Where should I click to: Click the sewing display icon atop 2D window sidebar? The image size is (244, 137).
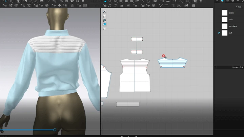tap(104, 12)
